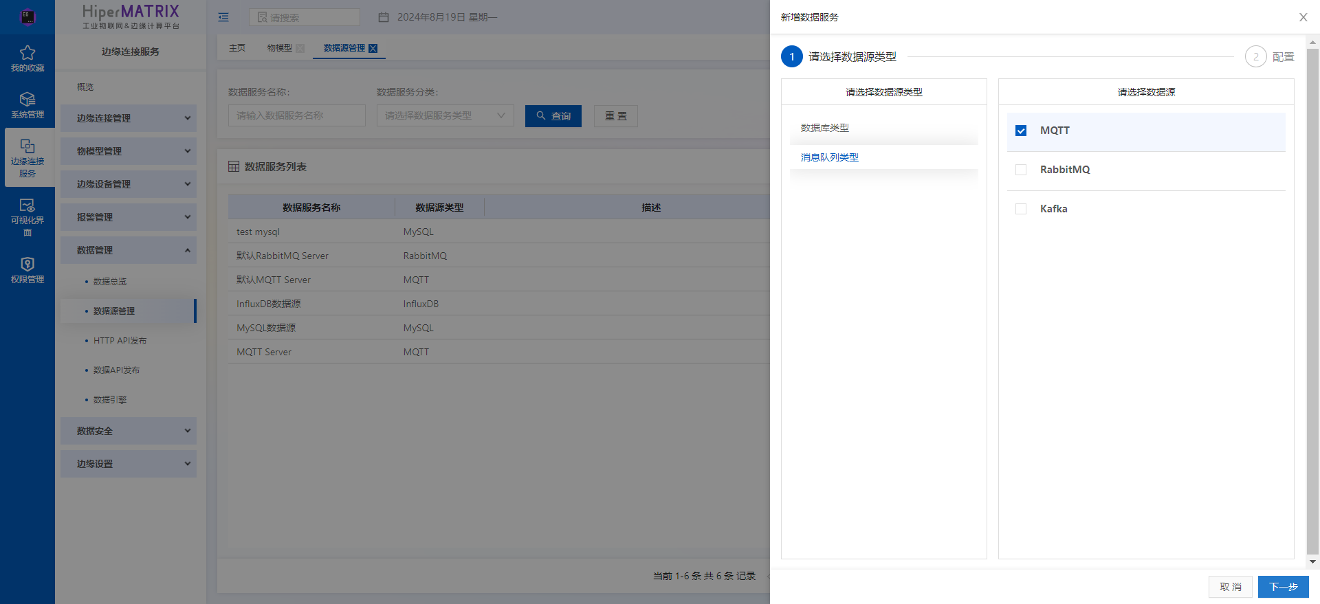Image resolution: width=1320 pixels, height=604 pixels.
Task: Click step 1 circle 请选择数据源类型
Action: (x=792, y=56)
